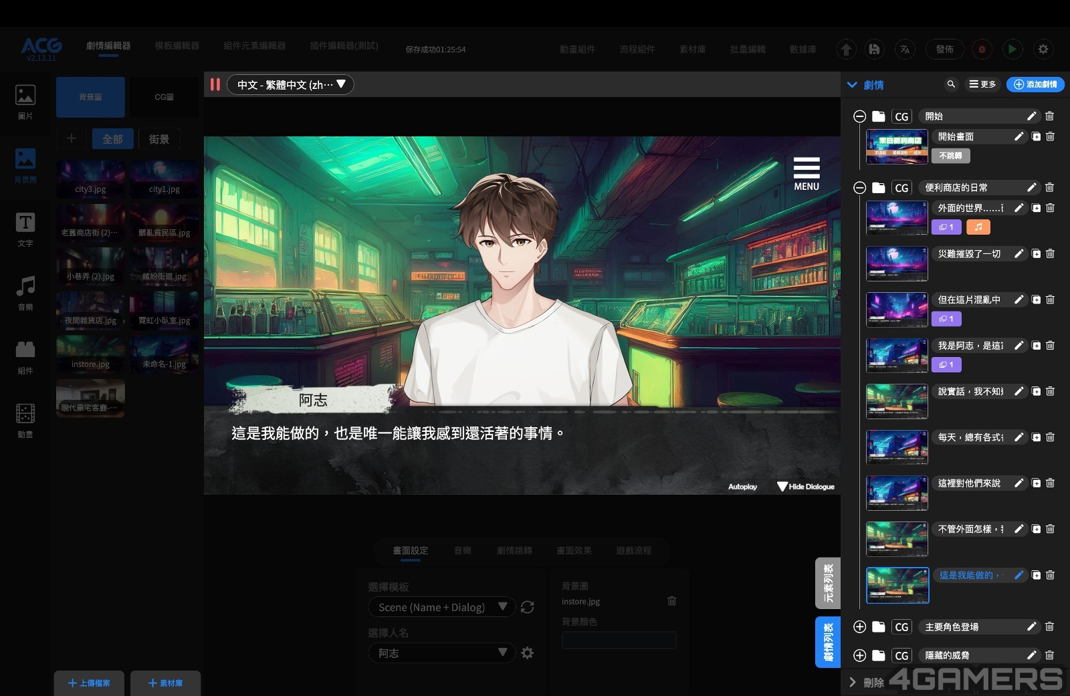Image resolution: width=1070 pixels, height=696 pixels.
Task: Click the 添加劇情 add story button
Action: pyautogui.click(x=1035, y=84)
